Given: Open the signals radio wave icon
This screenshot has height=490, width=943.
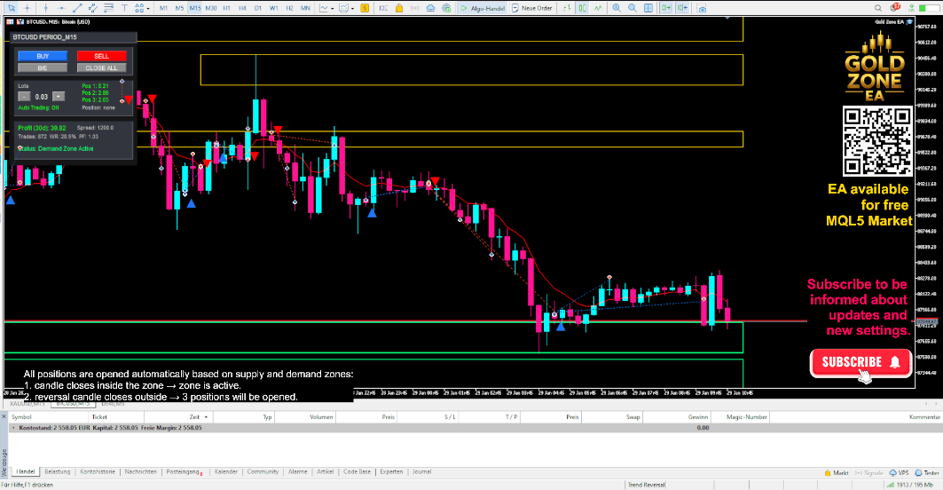Looking at the screenshot, I should [414, 8].
